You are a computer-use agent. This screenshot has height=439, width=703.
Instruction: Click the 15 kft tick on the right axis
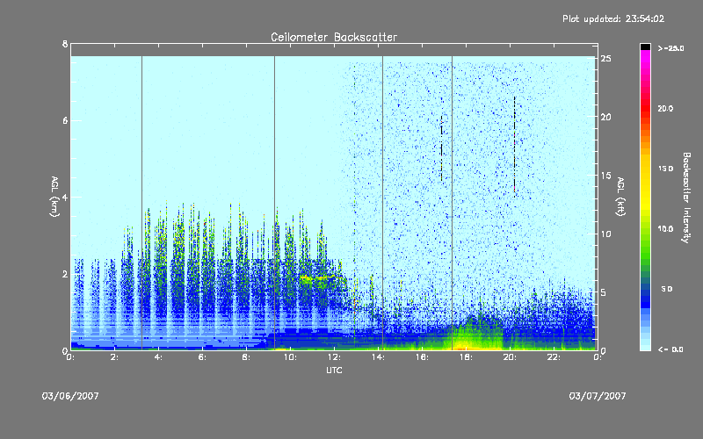(606, 176)
